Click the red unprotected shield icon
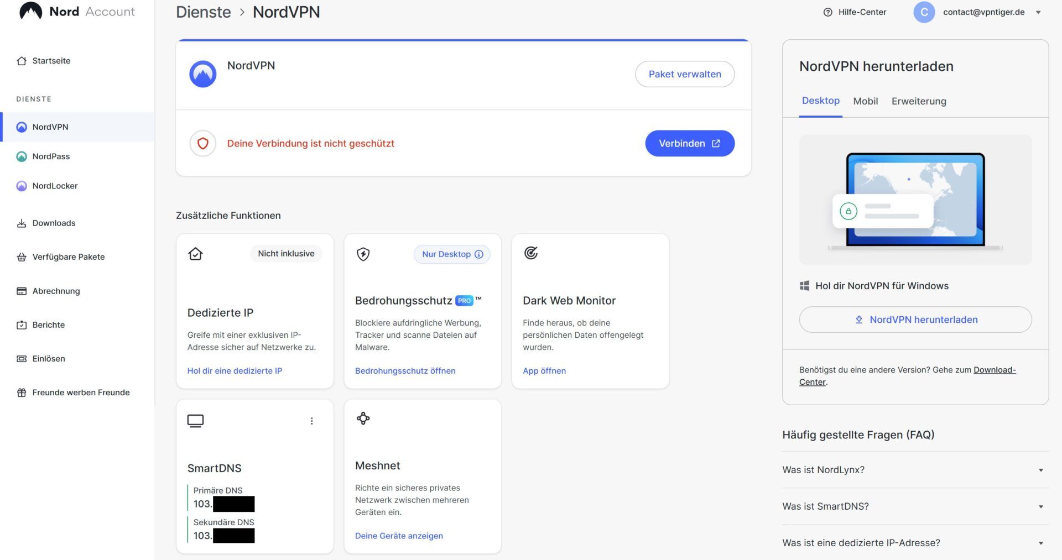The image size is (1062, 560). (203, 144)
